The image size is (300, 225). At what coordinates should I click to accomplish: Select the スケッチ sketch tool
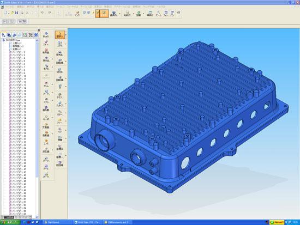(x=60, y=44)
